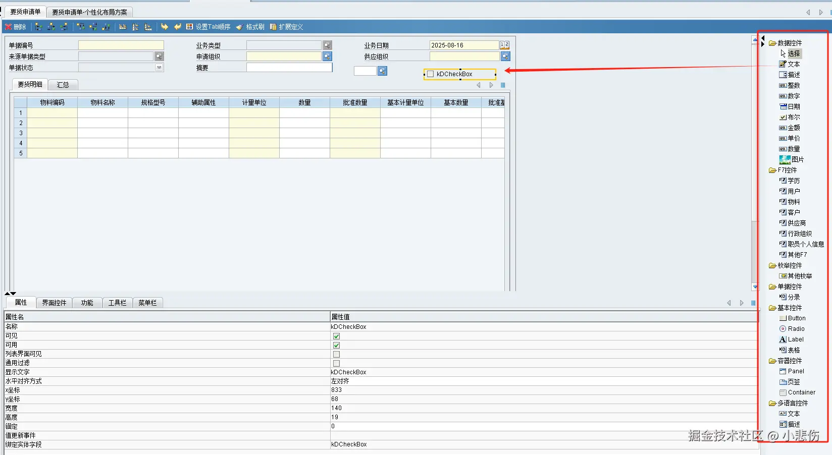Collapse the 数据控件 folder
The width and height of the screenshot is (832, 455).
tap(772, 43)
